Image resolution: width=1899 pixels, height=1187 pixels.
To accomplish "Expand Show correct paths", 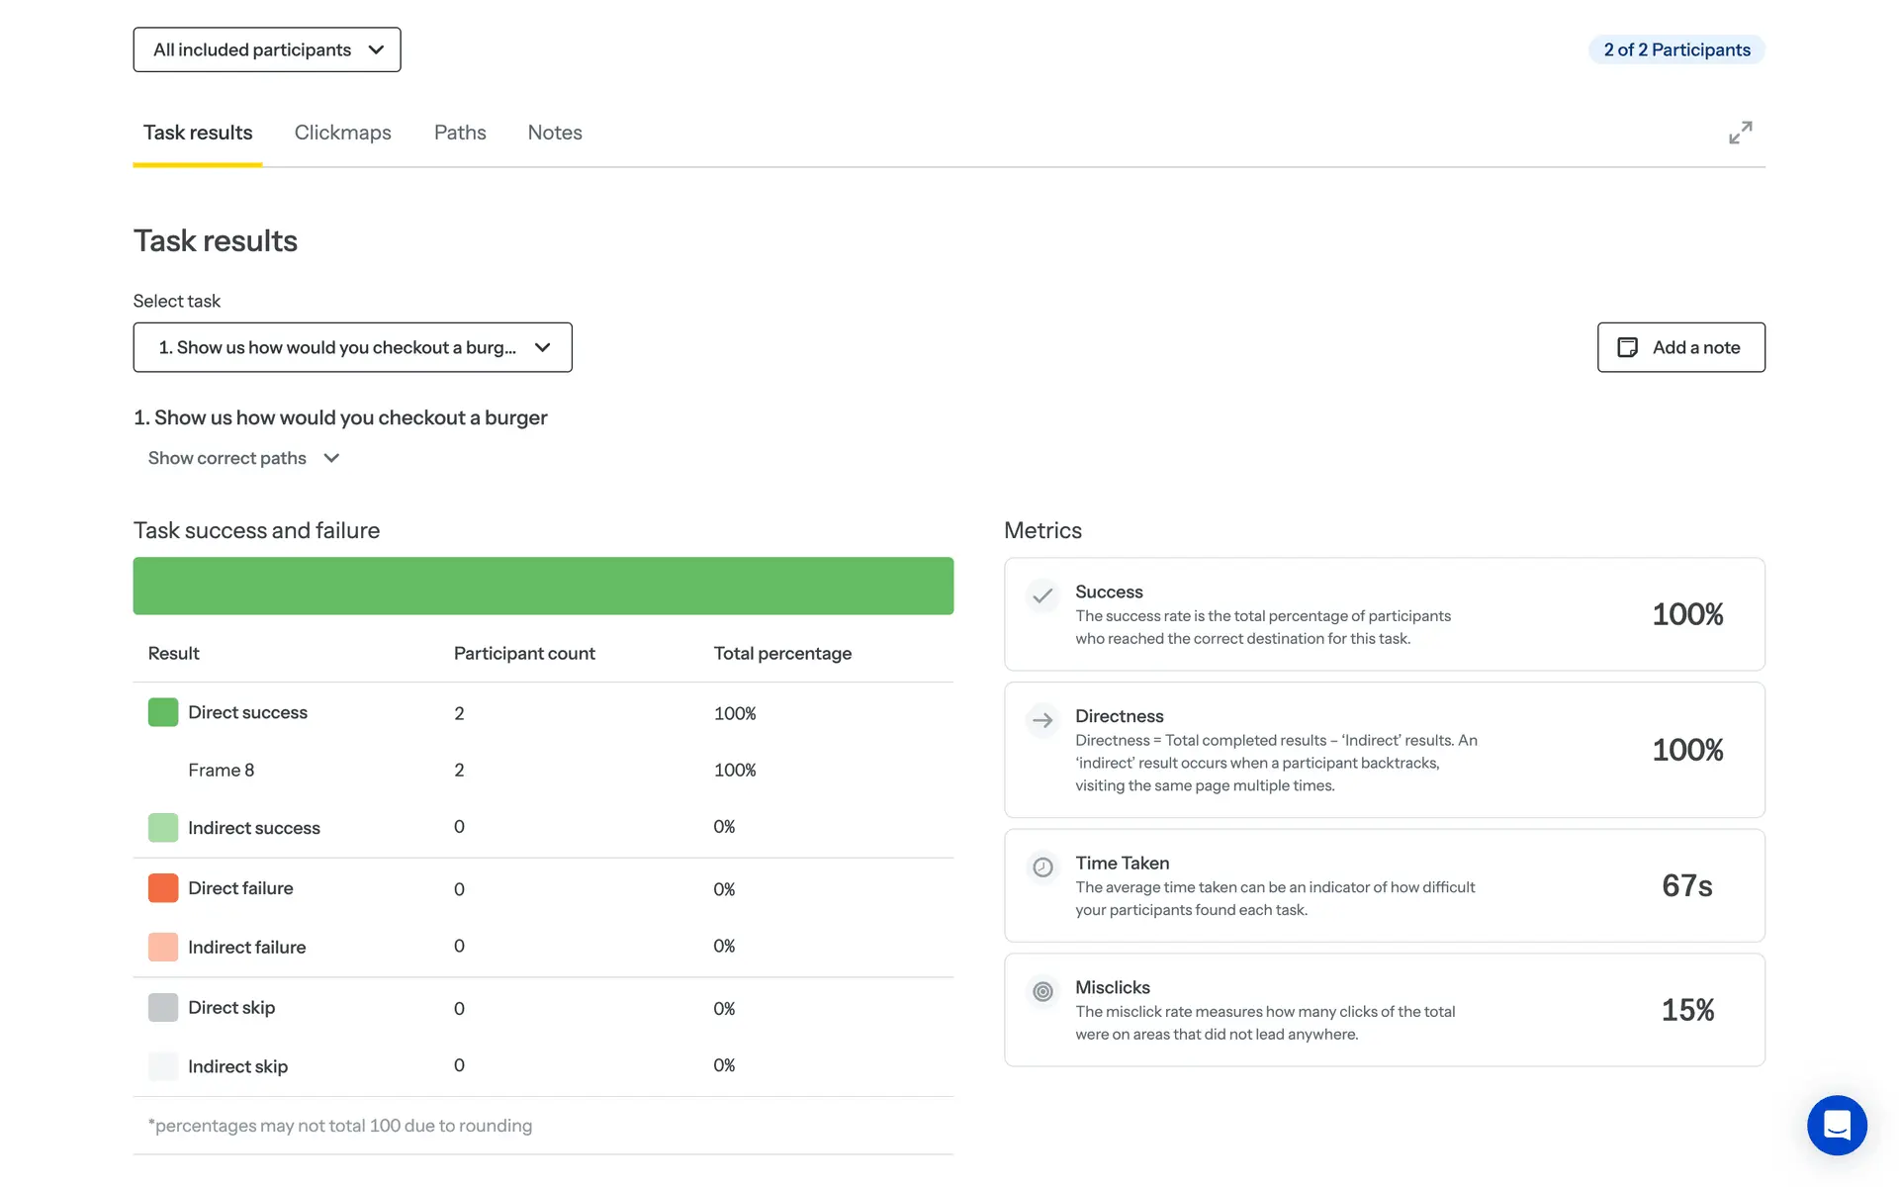I will (243, 458).
